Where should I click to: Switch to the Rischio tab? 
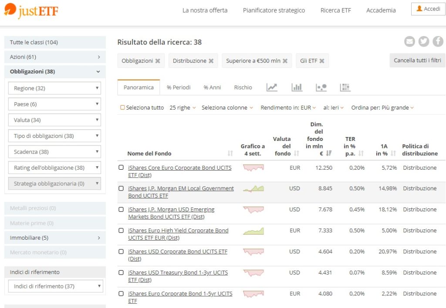[243, 87]
